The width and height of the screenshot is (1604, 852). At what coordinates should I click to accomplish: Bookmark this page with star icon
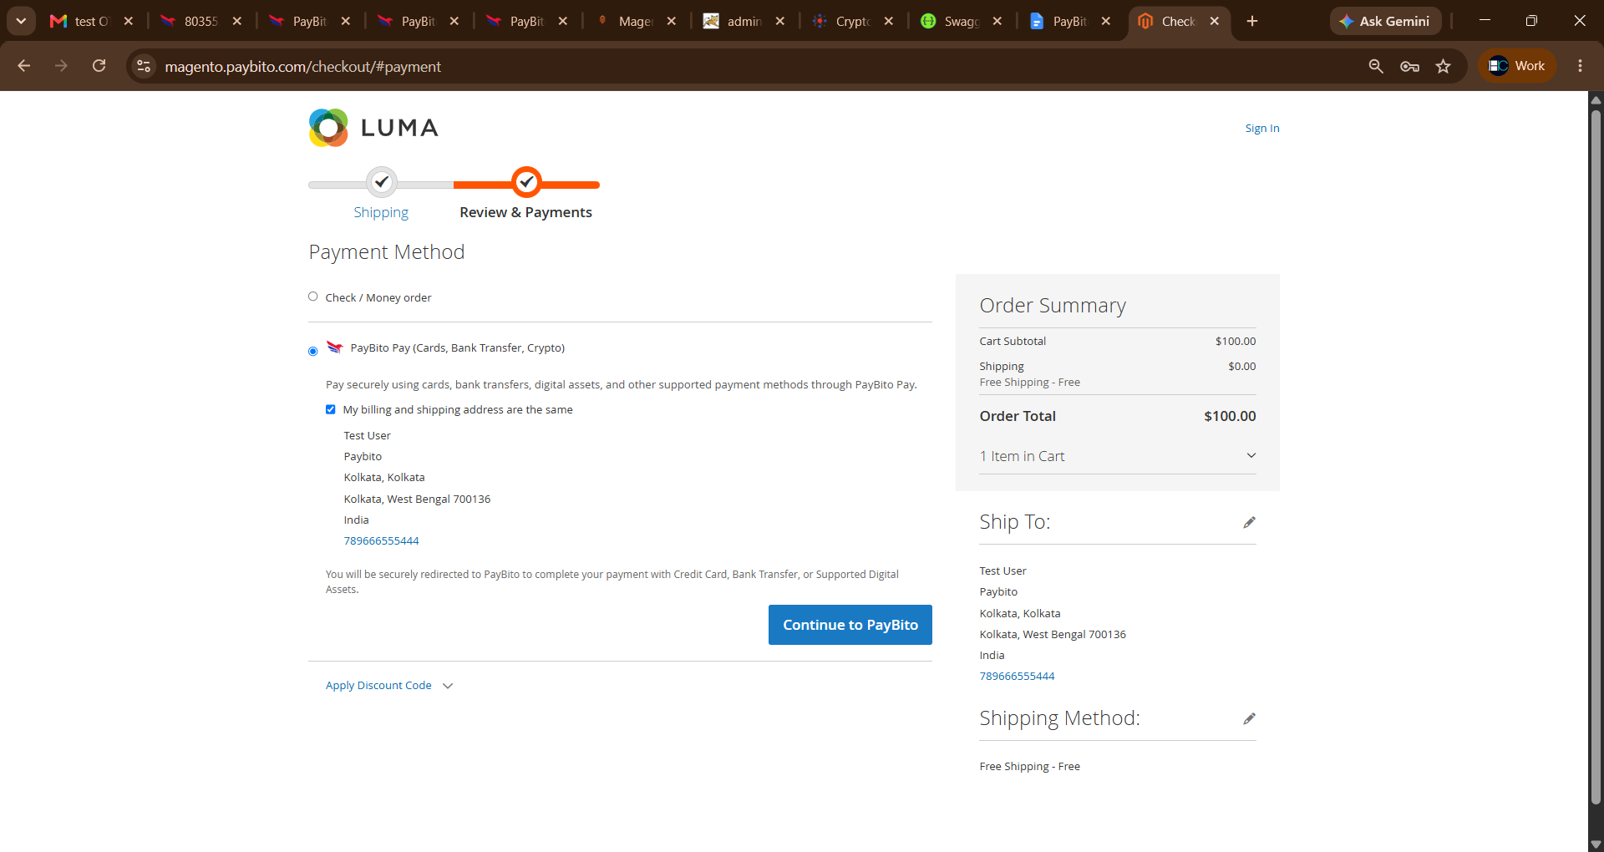1443,66
